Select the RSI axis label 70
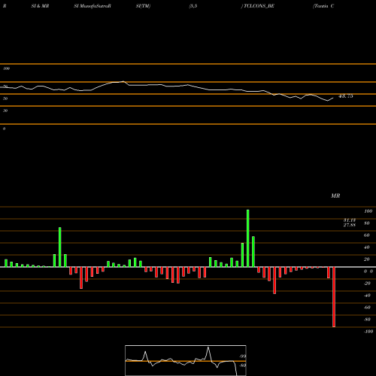Screen dimensions: 376x376 pos(5,86)
